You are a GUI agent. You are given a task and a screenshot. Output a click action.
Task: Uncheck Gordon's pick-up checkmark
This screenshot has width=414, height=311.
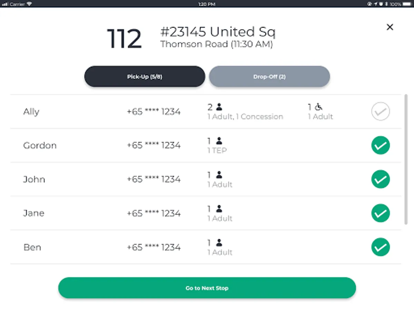click(x=381, y=145)
